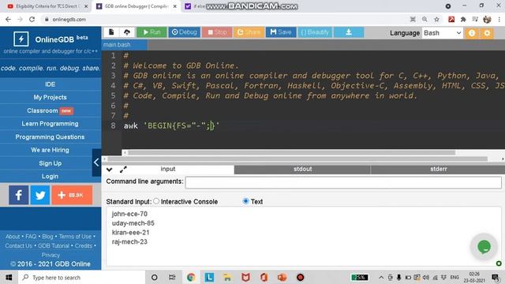505x284 pixels.
Task: Click Contact Us footer link
Action: coord(18,245)
